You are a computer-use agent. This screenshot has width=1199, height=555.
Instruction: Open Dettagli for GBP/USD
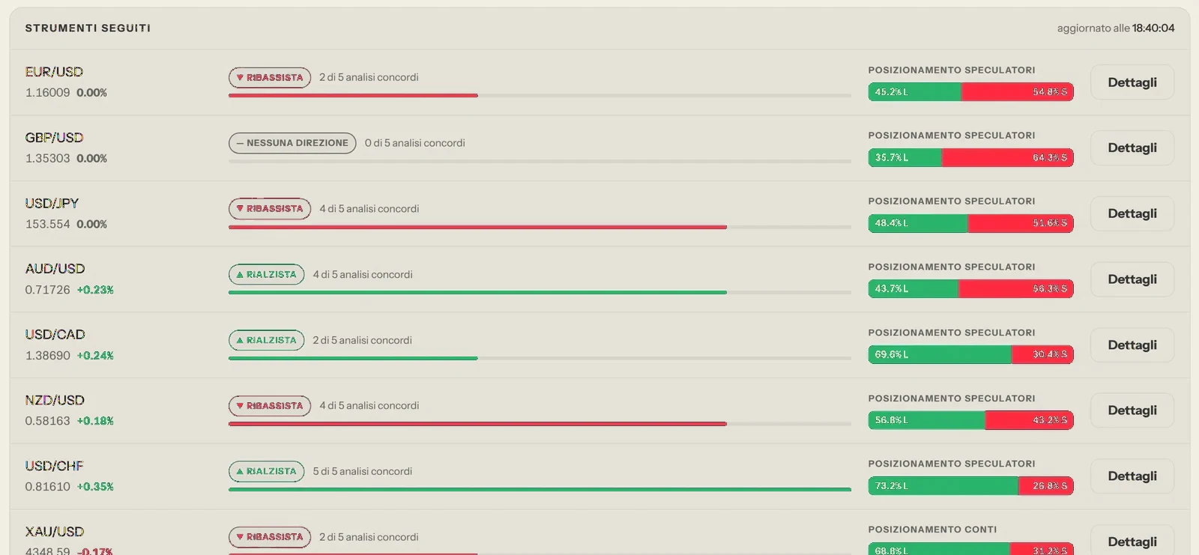[1132, 148]
